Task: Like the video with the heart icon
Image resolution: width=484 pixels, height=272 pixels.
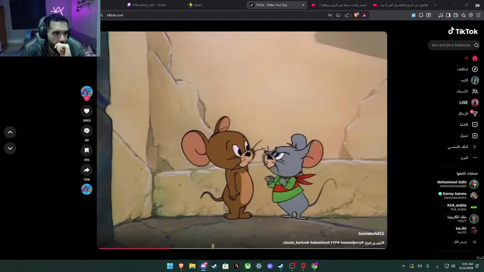Action: [87, 111]
